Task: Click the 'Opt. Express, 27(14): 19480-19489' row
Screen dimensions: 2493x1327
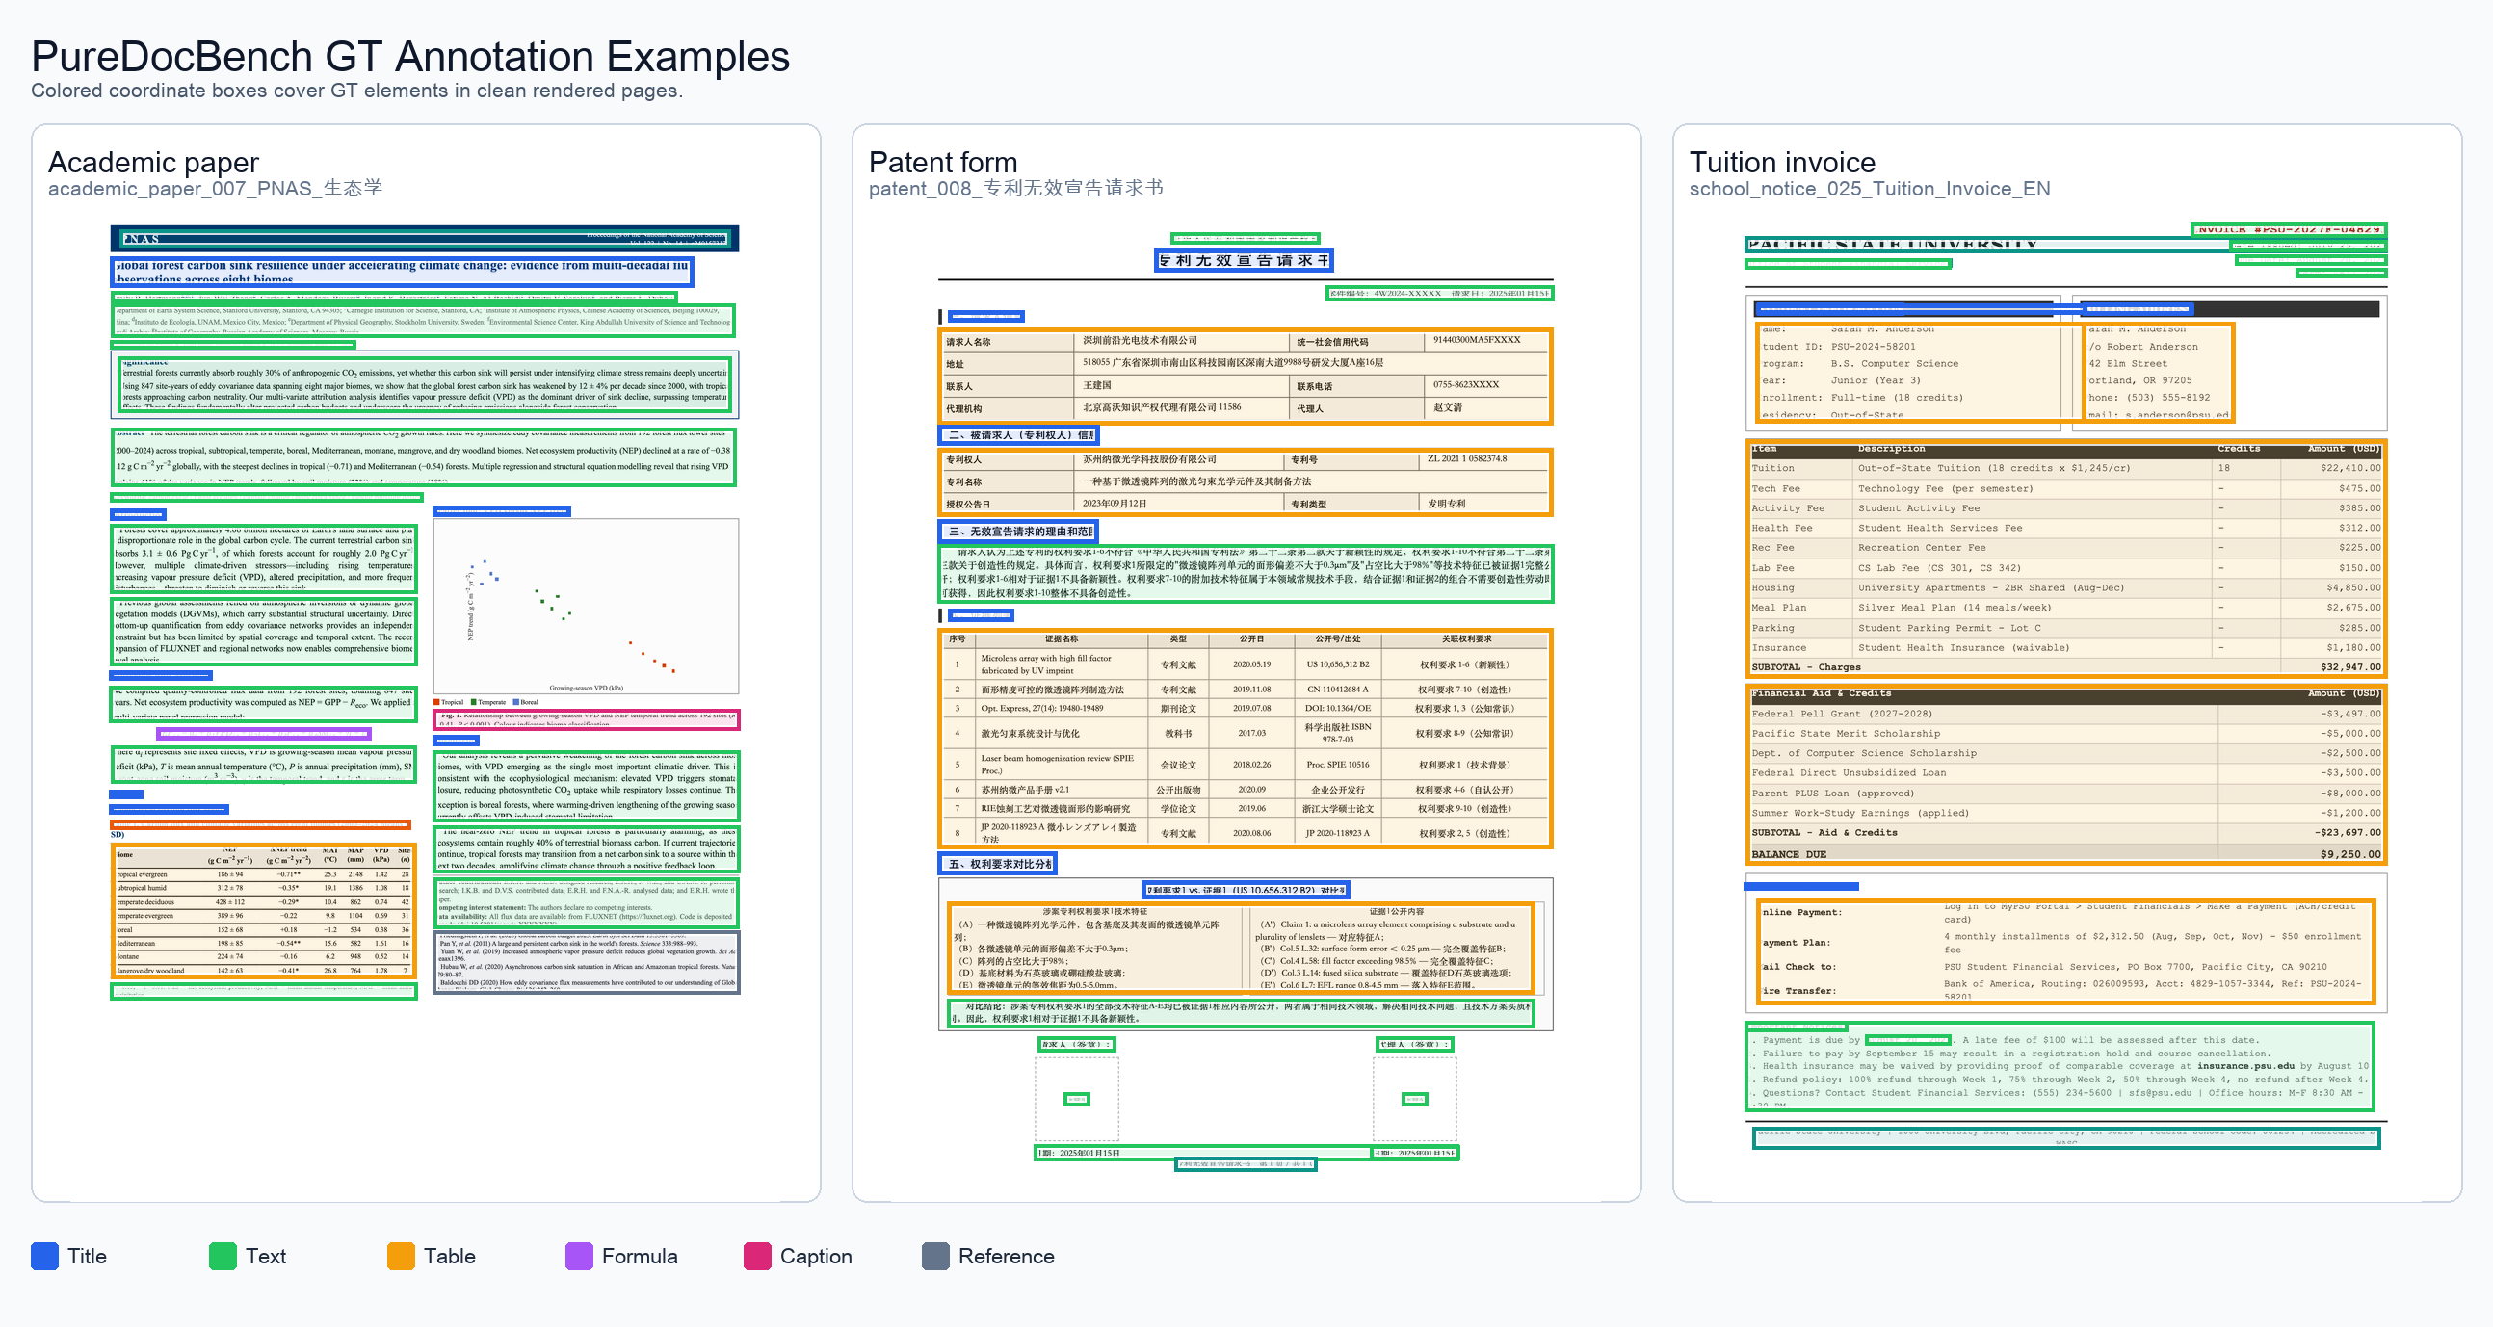Action: coord(1245,708)
